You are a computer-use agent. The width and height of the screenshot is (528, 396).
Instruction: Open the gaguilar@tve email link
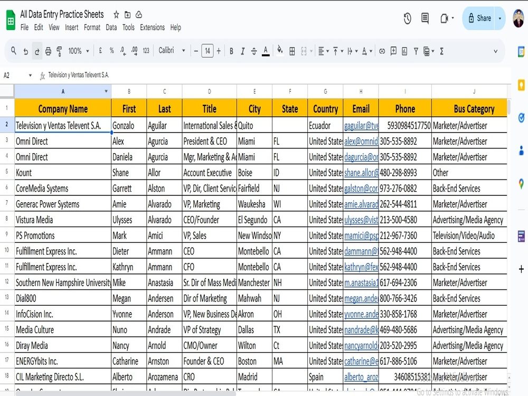[361, 126]
